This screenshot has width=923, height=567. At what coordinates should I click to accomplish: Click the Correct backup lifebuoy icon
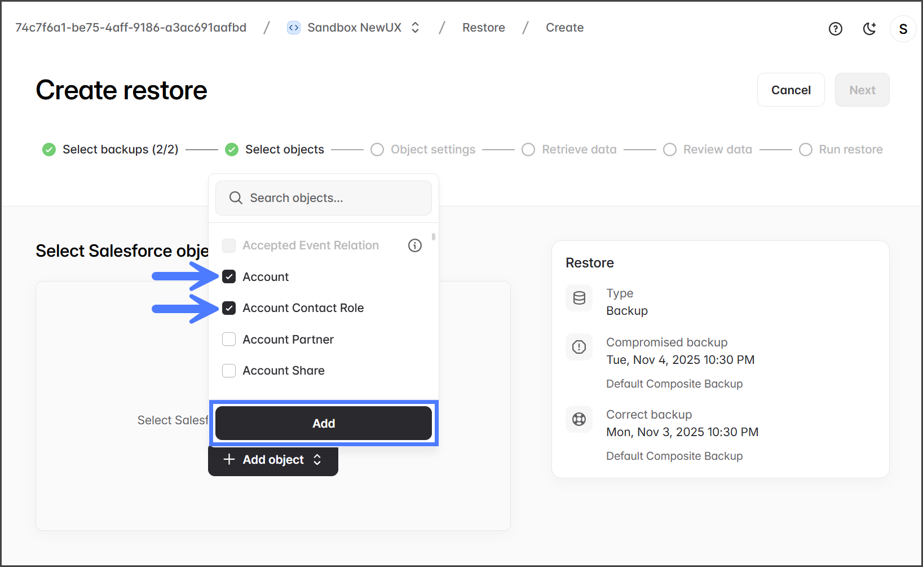coord(579,419)
